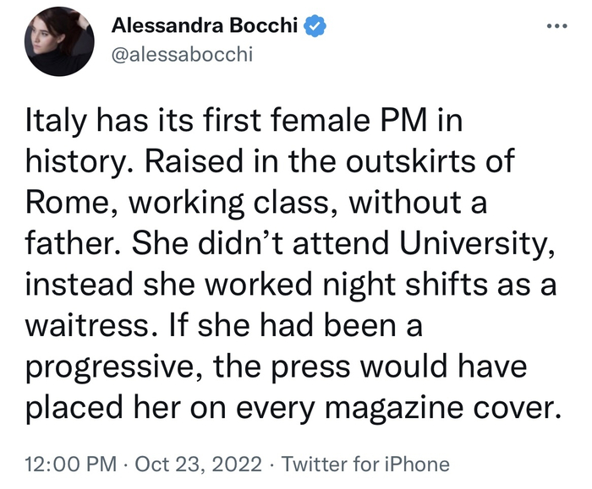
Task: Open the Twitter for iPhone source link
Action: (x=365, y=463)
